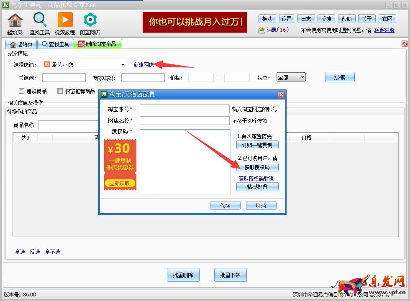Click the 配置网店 gear icon

90,21
